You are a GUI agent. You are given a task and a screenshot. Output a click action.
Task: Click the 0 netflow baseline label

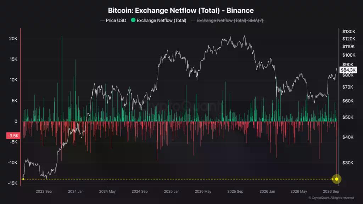(x=16, y=121)
